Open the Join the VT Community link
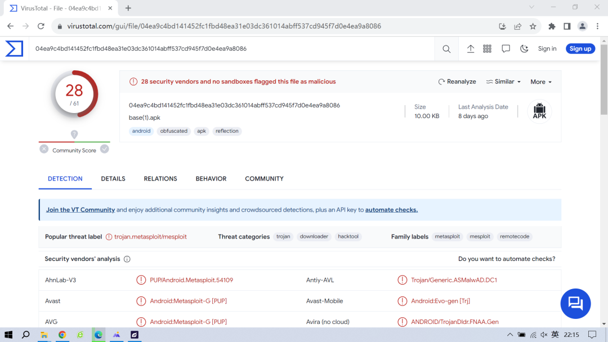608x342 pixels. pyautogui.click(x=81, y=210)
